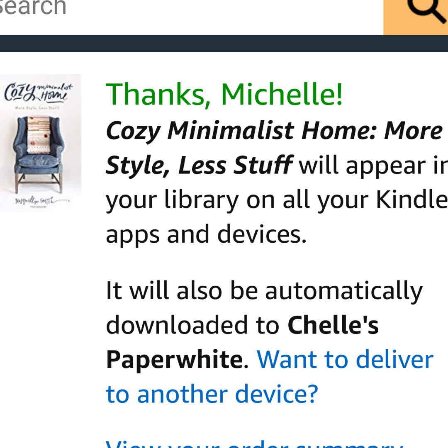Select "to another device?" link line
The height and width of the screenshot is (448, 448).
212,394
